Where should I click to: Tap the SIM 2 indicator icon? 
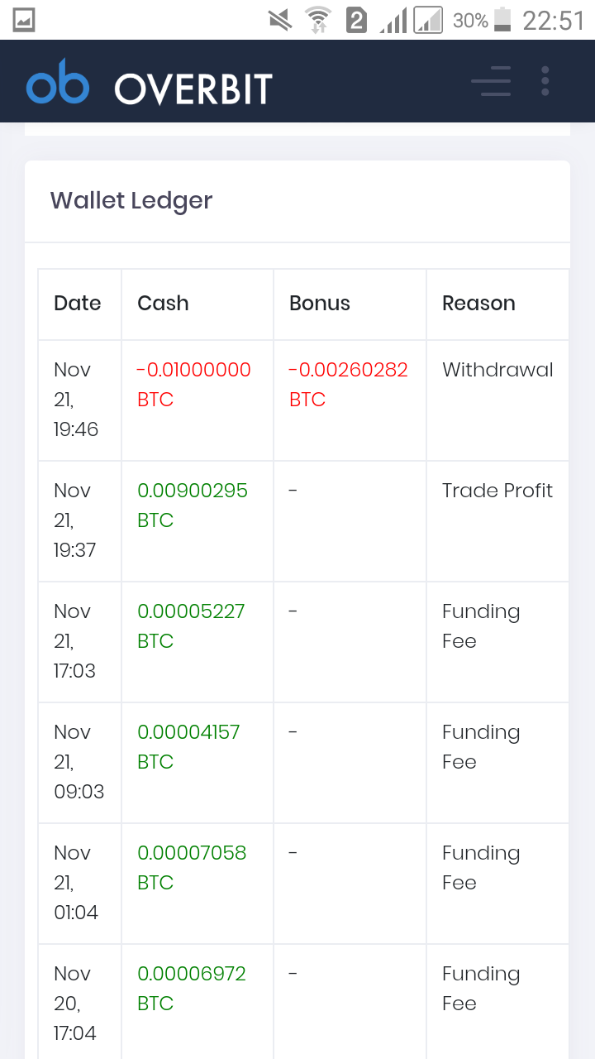[356, 20]
